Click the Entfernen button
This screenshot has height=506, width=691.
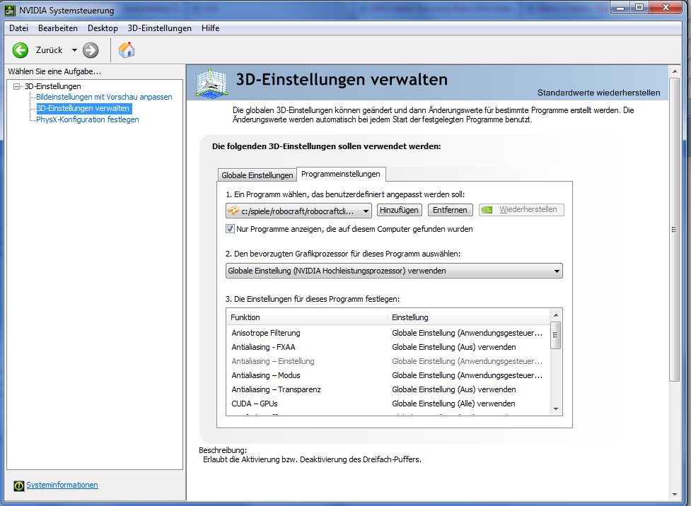click(x=450, y=210)
